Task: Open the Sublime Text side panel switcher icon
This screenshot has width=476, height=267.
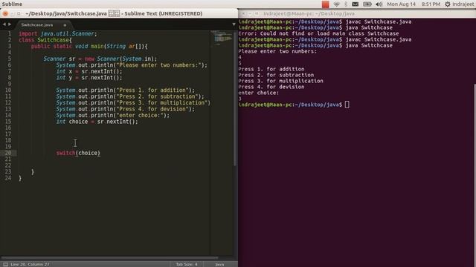Action: click(5, 264)
